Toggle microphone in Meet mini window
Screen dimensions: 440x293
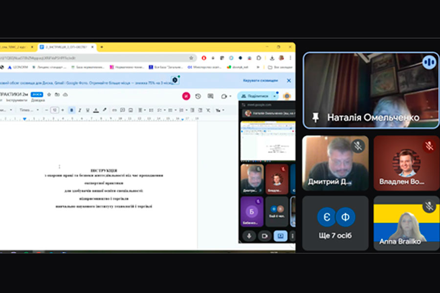(x=249, y=236)
